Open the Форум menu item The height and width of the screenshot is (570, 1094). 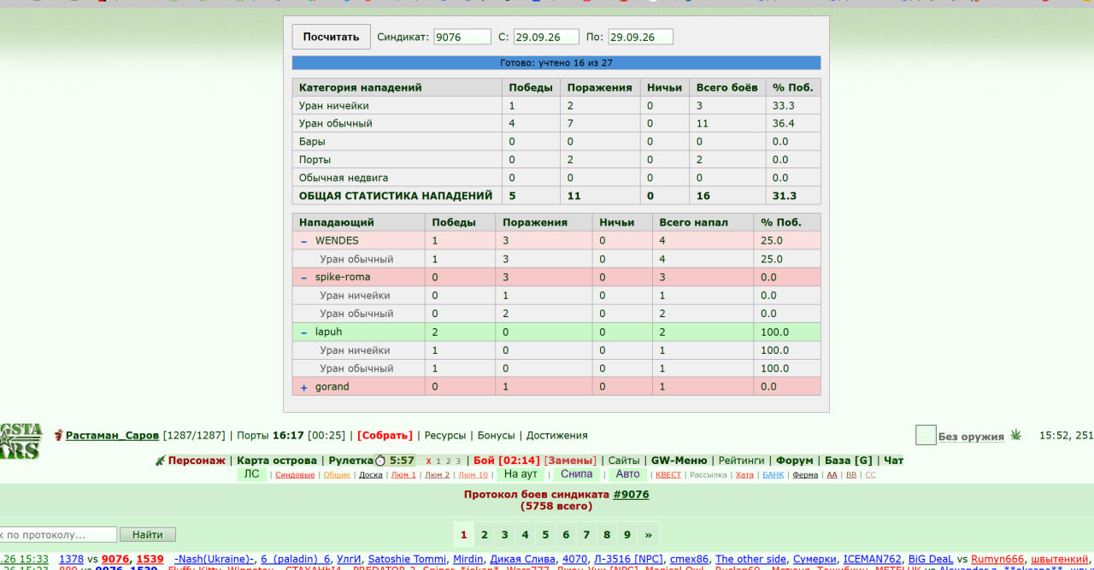[x=796, y=461]
